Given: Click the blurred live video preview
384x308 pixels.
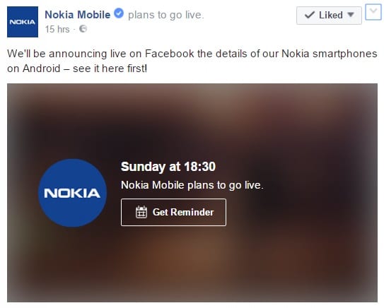Looking at the screenshot, I should [x=192, y=193].
